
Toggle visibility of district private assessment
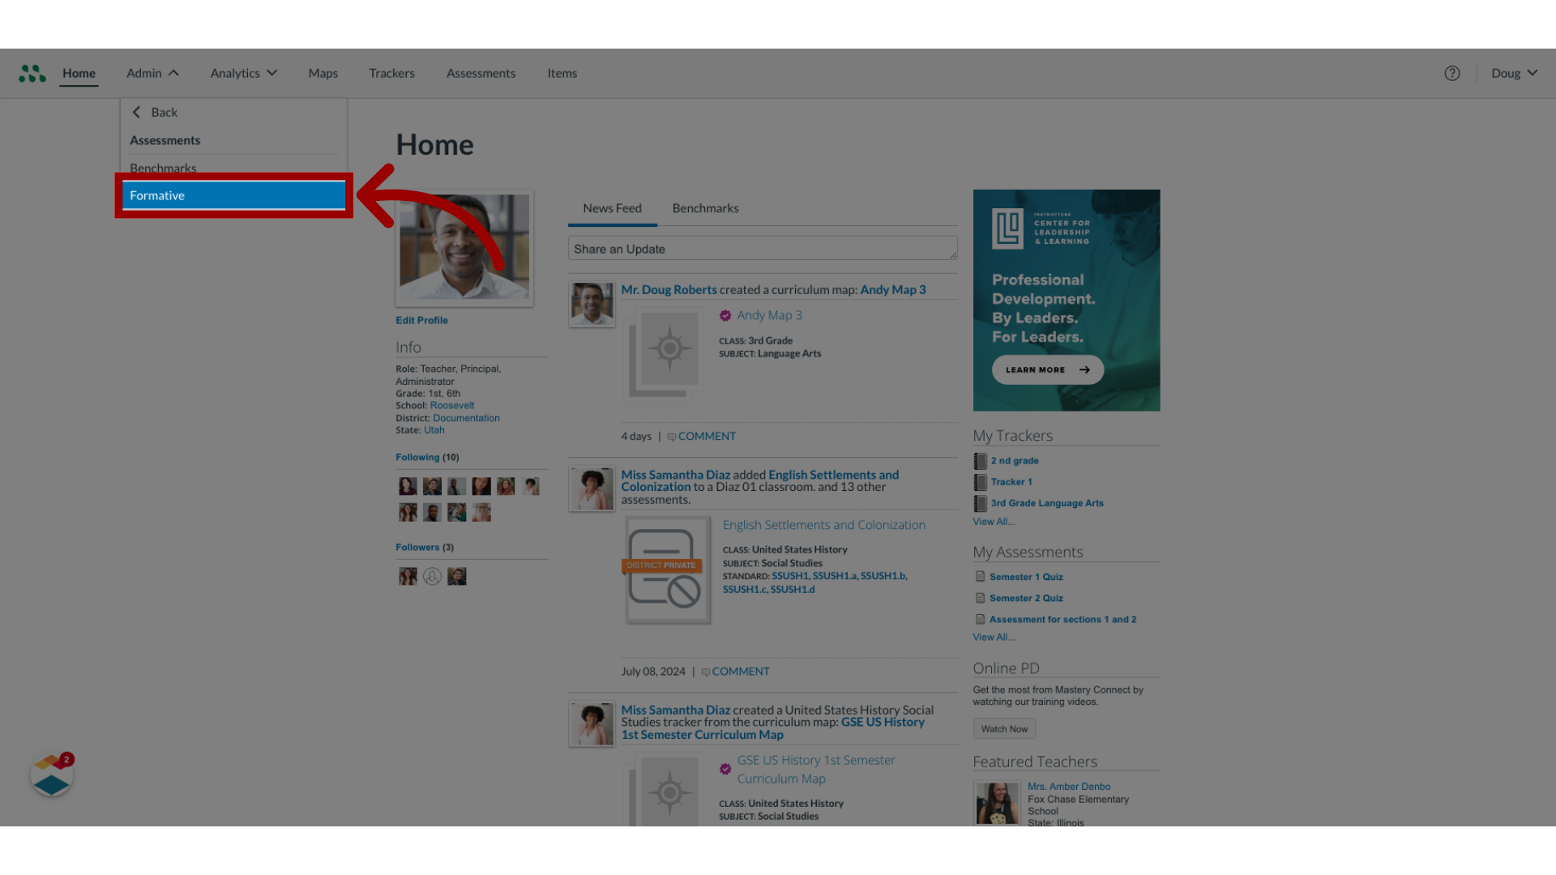[x=661, y=566]
